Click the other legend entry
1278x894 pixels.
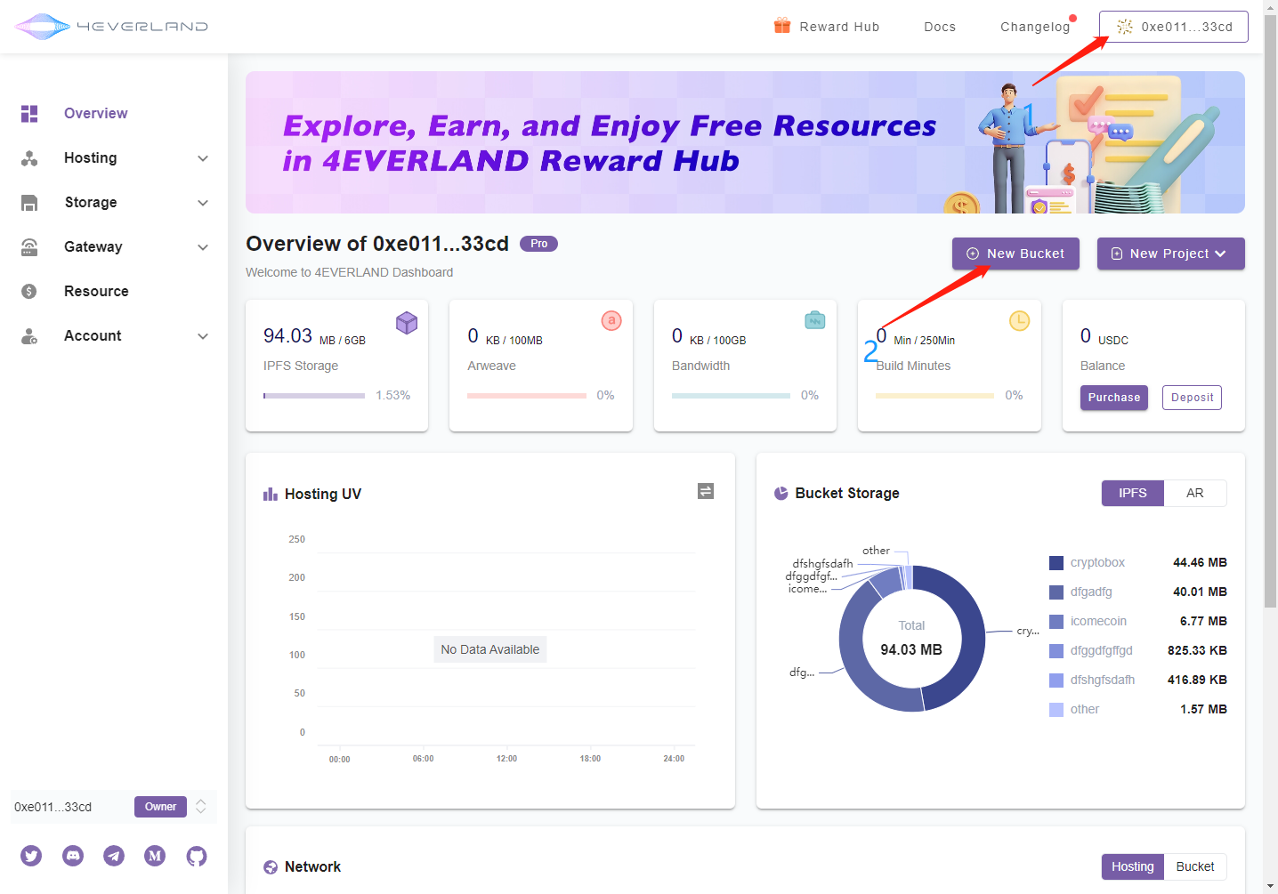coord(1138,709)
